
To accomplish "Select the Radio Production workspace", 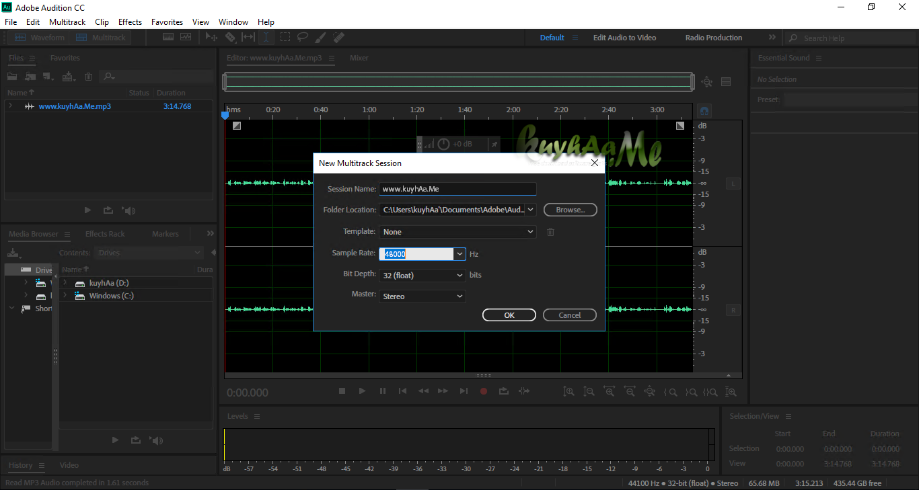I will point(714,38).
